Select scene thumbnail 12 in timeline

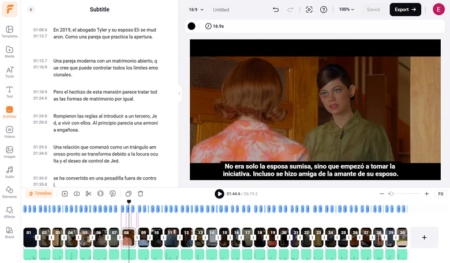pyautogui.click(x=186, y=237)
